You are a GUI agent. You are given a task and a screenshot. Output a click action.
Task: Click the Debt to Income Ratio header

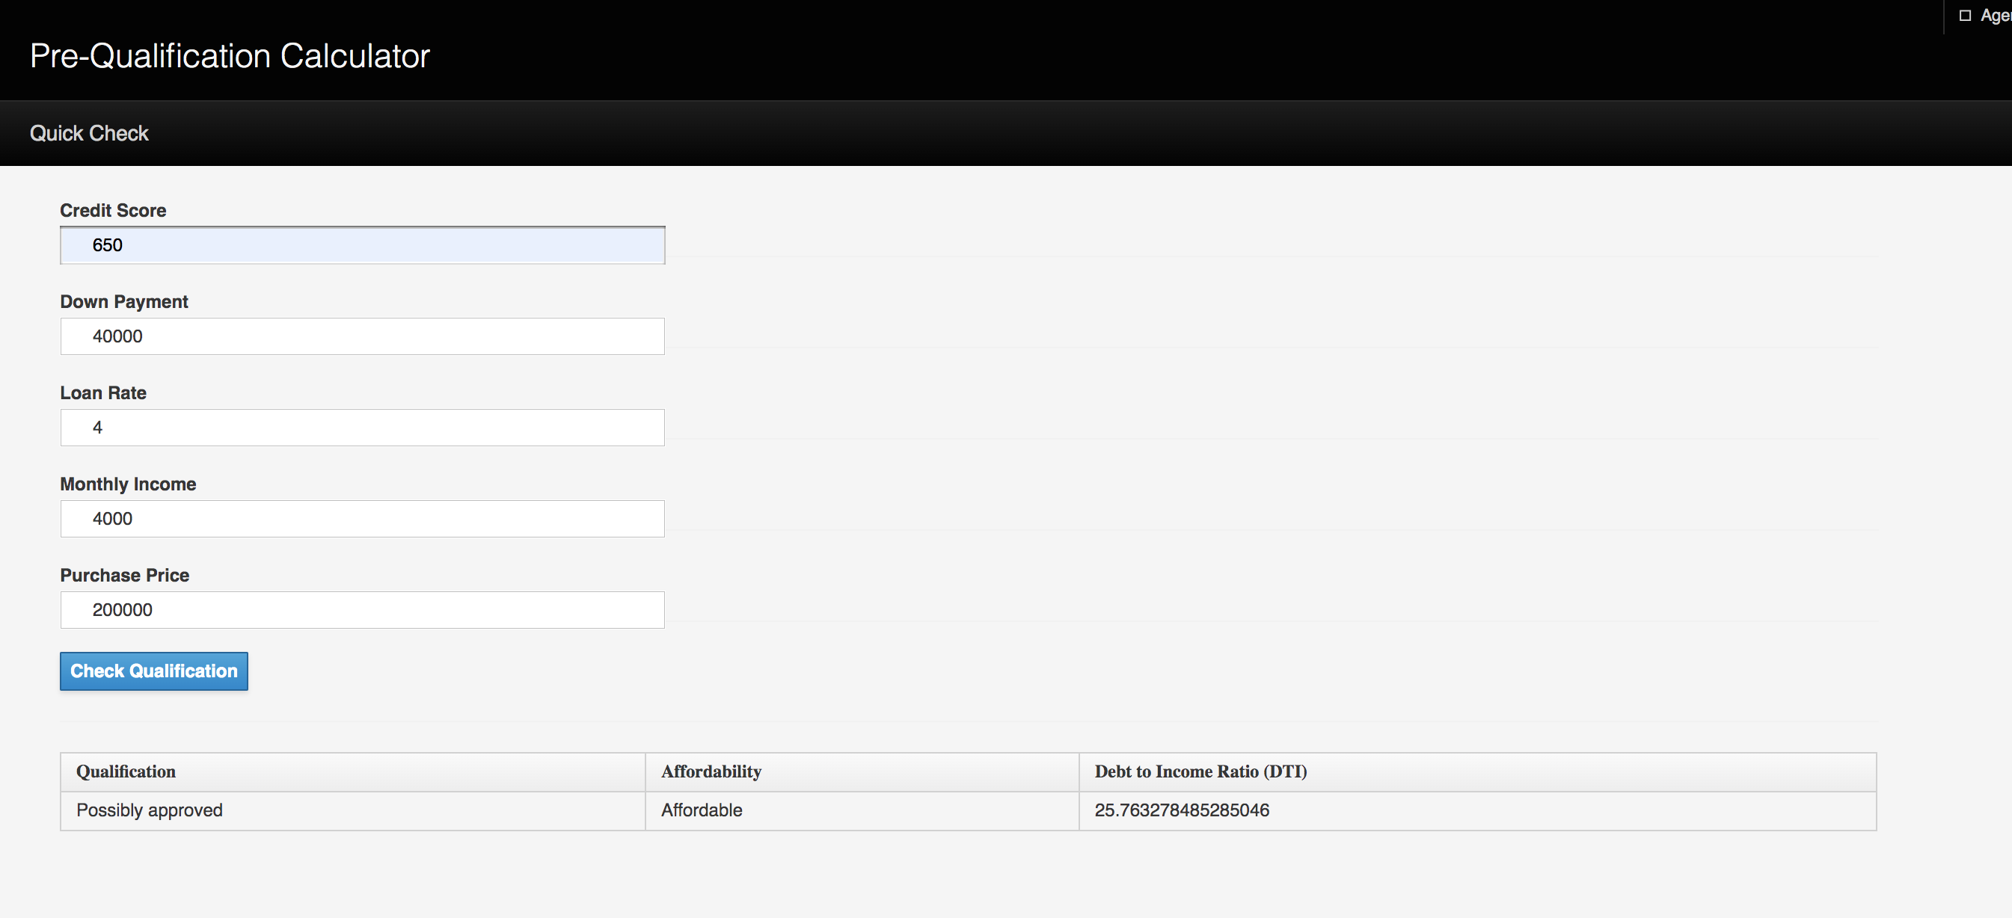click(1200, 771)
